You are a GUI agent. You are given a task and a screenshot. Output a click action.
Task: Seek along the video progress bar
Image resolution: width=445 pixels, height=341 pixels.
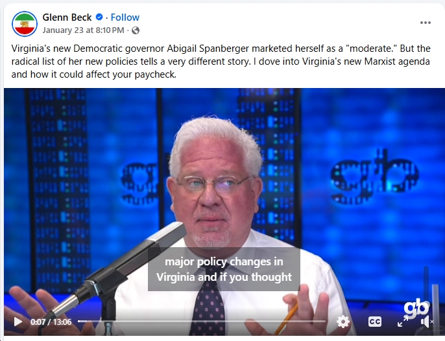[202, 321]
